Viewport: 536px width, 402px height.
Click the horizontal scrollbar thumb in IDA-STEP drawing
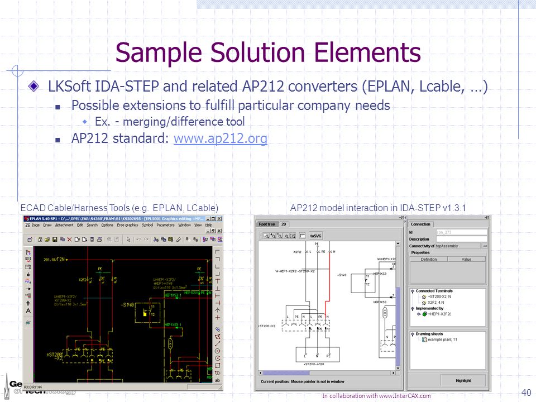[286, 373]
